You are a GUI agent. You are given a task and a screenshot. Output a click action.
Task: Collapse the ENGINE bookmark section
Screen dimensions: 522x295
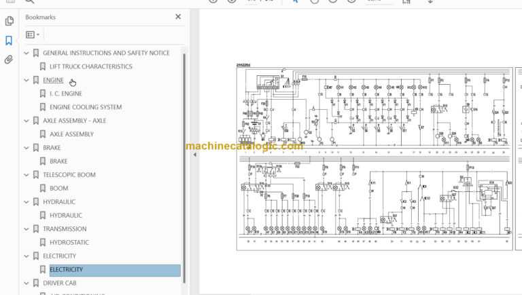(x=27, y=80)
